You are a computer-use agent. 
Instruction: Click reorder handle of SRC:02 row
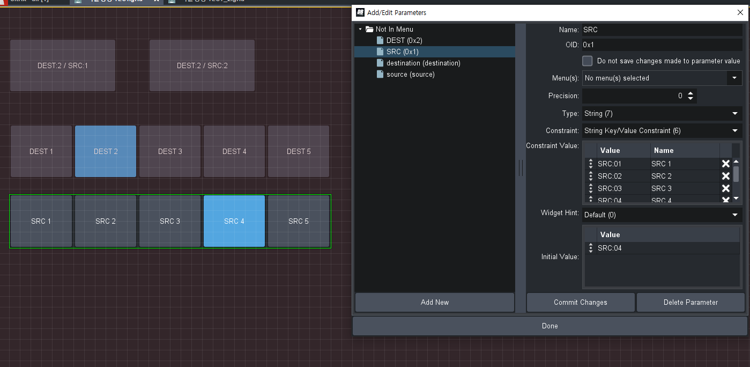point(590,176)
